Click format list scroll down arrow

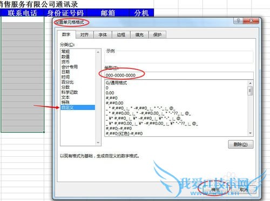coord(250,133)
